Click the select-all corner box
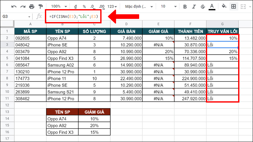253x142 pixels. [x=7, y=24]
